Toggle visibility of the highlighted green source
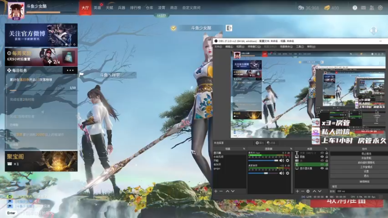 [322, 164]
